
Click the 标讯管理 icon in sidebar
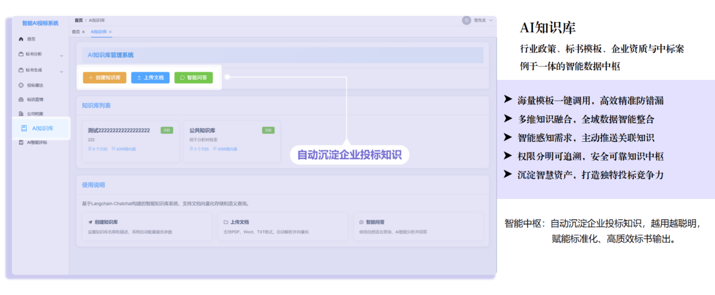(21, 100)
